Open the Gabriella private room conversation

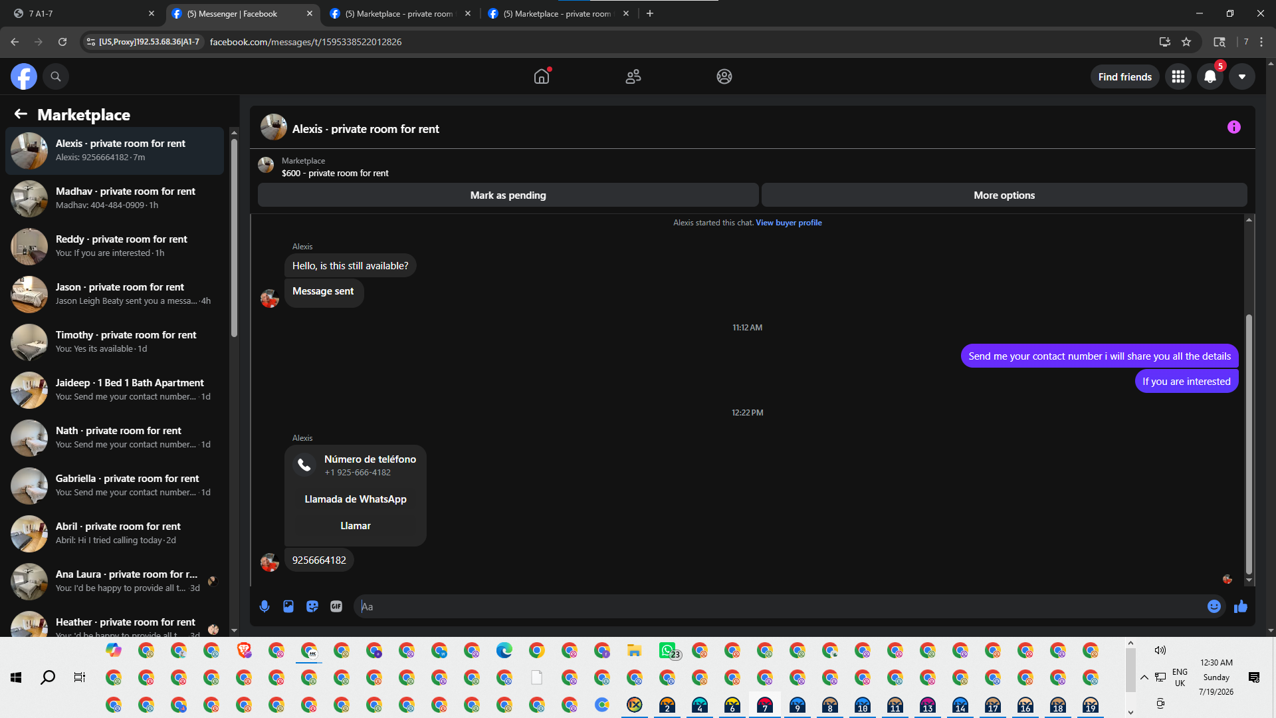[x=114, y=486]
